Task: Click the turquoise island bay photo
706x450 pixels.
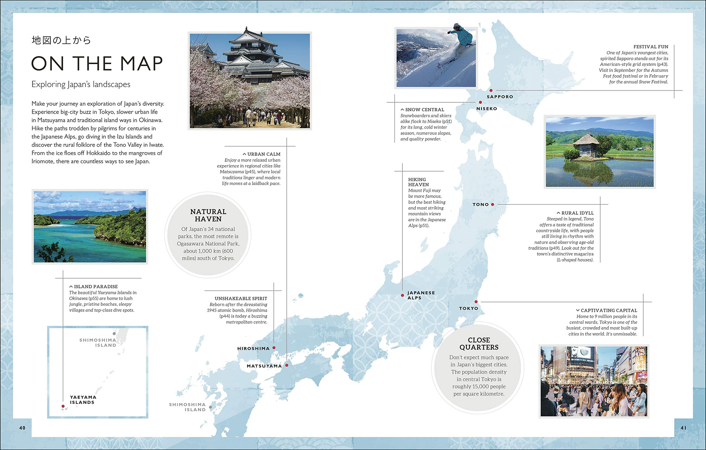Action: tap(90, 227)
